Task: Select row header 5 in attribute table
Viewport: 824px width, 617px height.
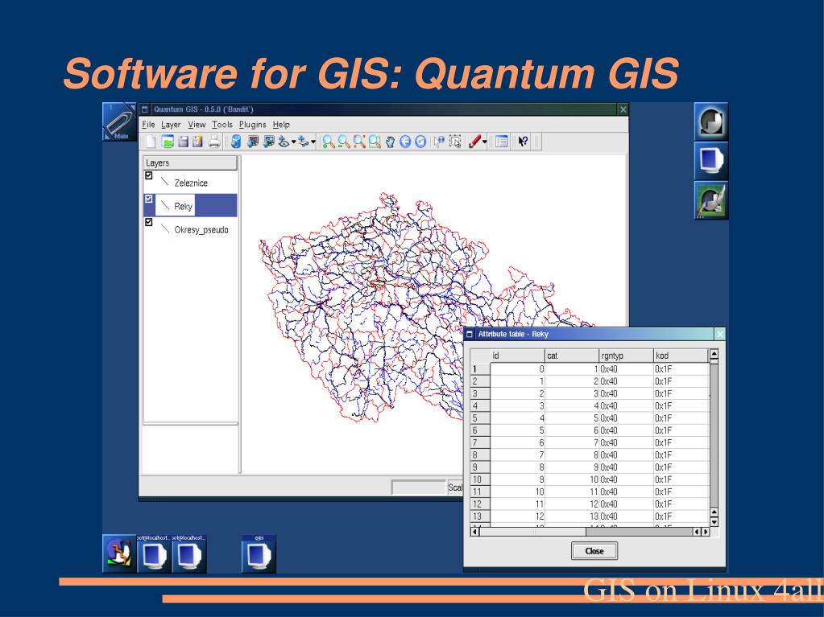Action: (480, 418)
